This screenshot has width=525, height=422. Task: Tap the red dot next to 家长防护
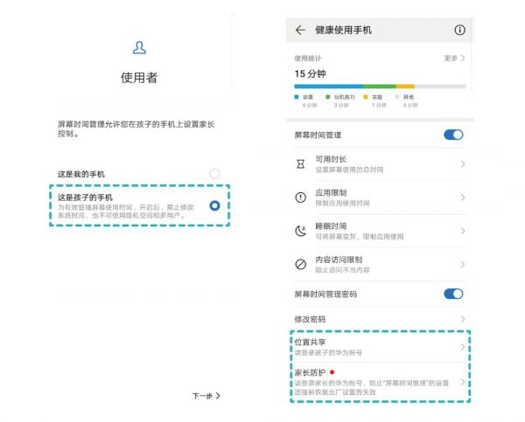coord(333,372)
